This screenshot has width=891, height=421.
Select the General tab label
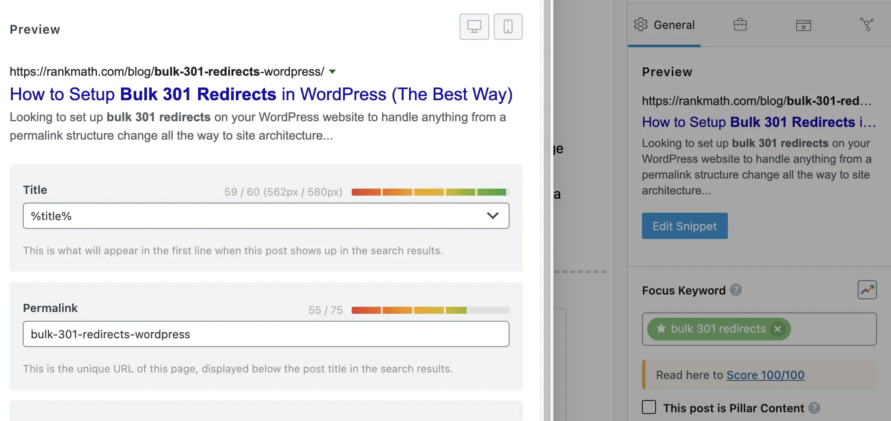674,25
